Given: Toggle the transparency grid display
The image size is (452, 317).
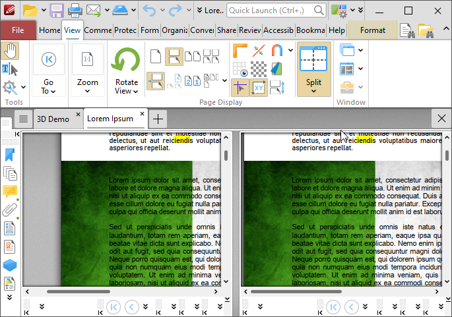Looking at the screenshot, I should click(259, 69).
